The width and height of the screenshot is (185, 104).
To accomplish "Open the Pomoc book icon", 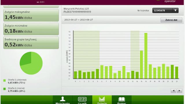I will click(x=121, y=99).
